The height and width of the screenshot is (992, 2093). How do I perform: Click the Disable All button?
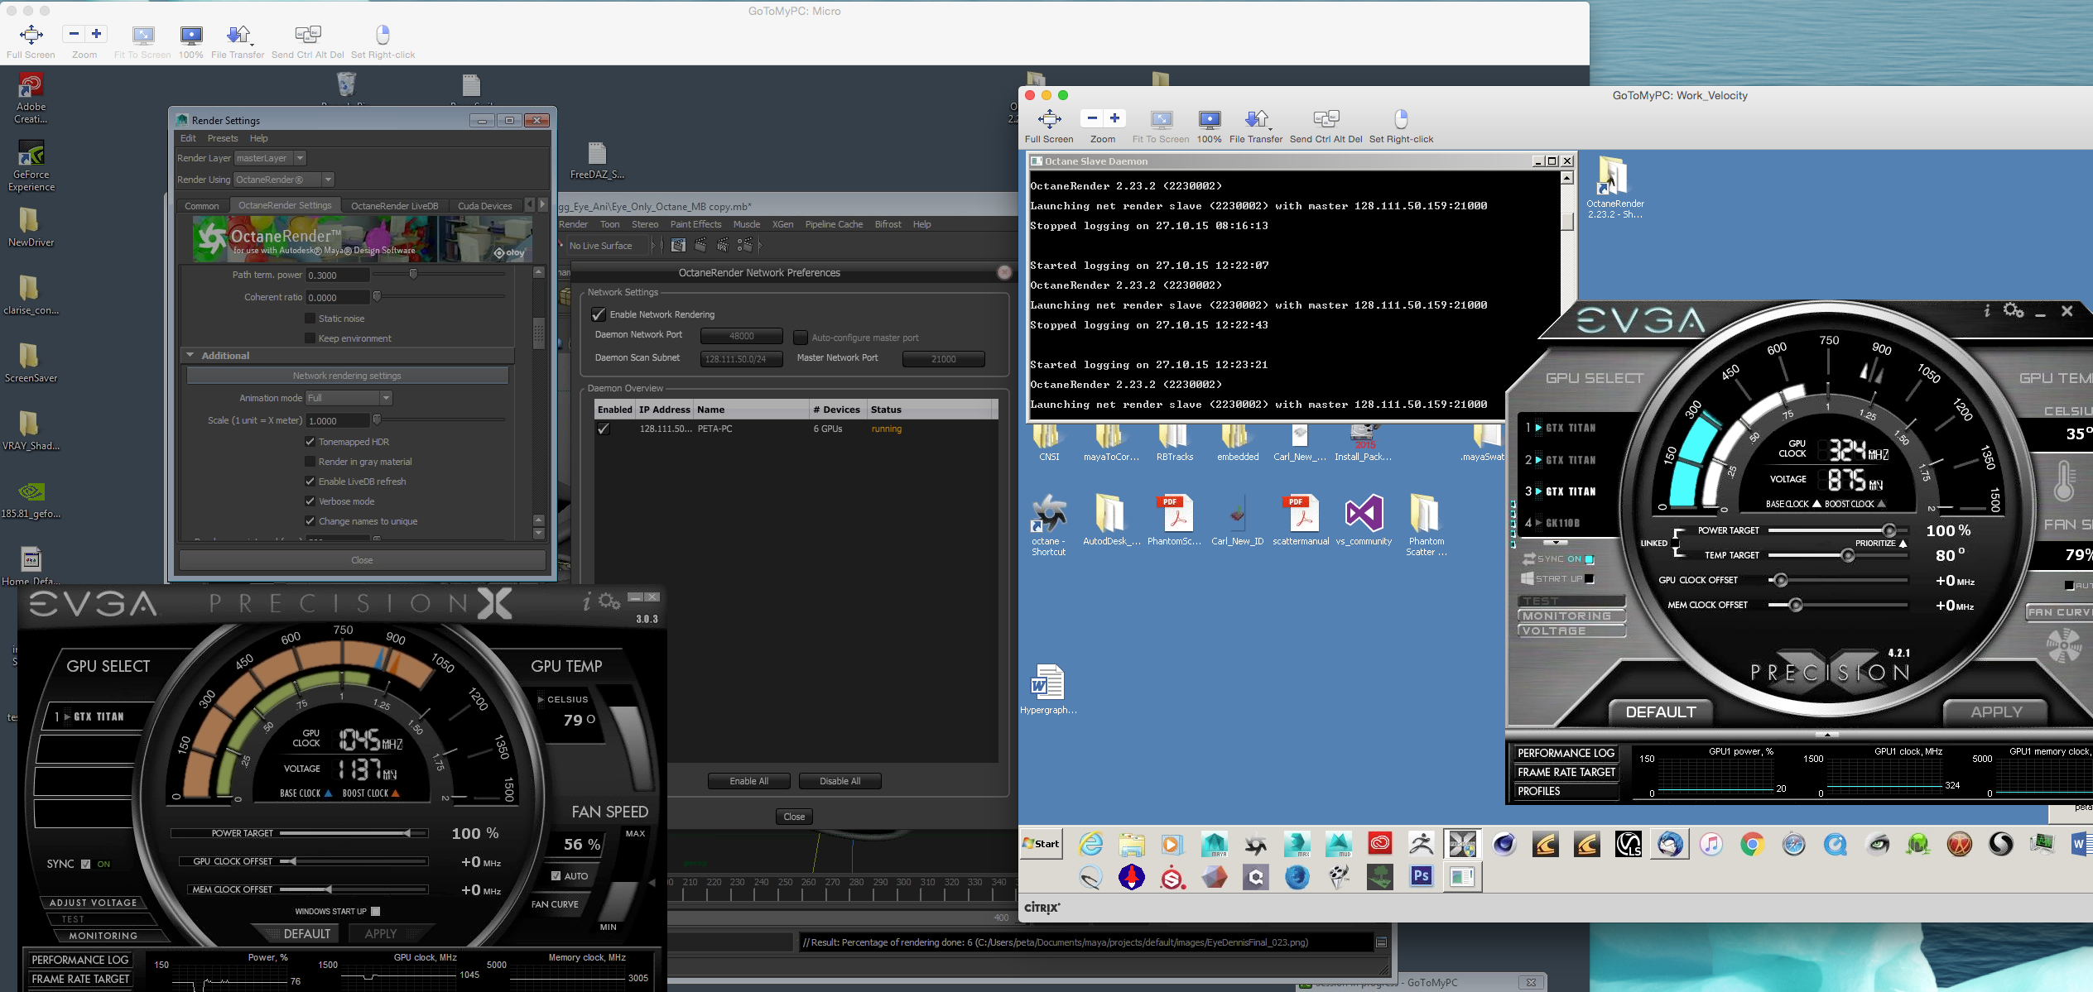(x=840, y=781)
